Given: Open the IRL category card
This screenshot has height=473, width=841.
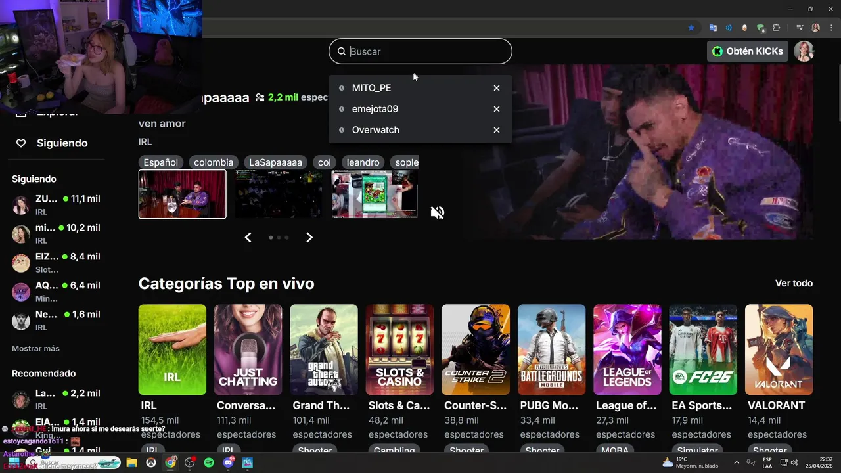Looking at the screenshot, I should coord(172,349).
